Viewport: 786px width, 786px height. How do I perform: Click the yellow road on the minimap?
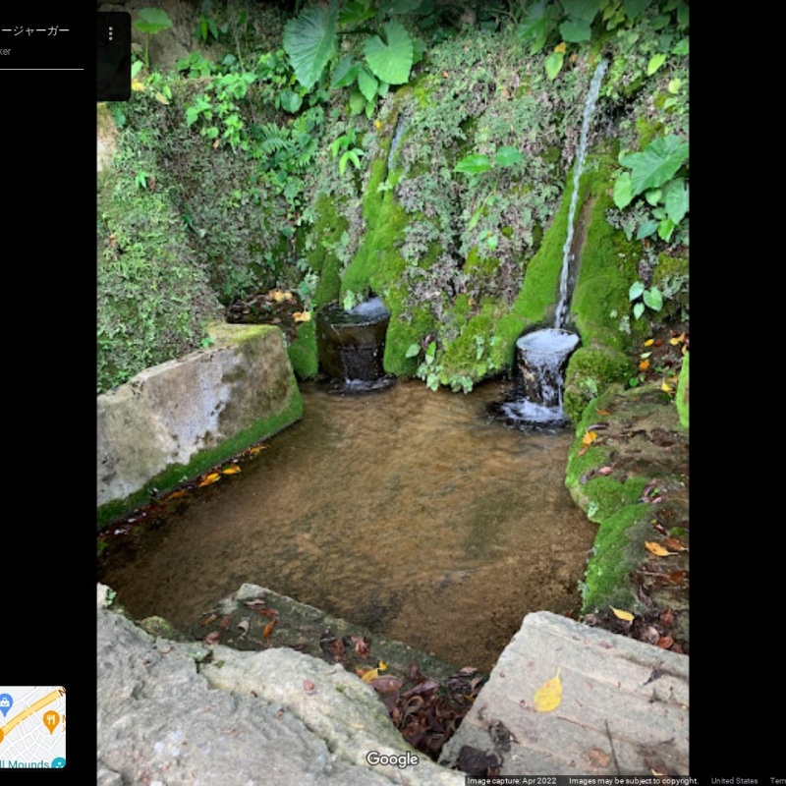[x=29, y=712]
